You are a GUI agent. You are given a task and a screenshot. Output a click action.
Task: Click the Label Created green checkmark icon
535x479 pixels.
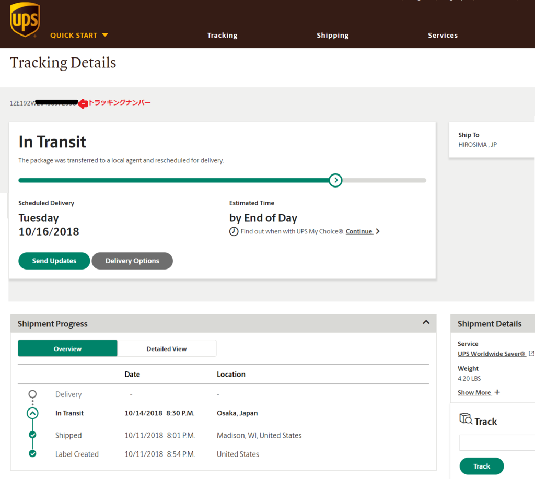tap(32, 454)
